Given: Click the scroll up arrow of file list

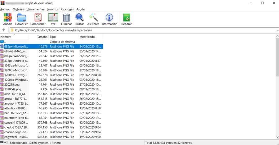Looking at the screenshot, I should click(277, 36).
